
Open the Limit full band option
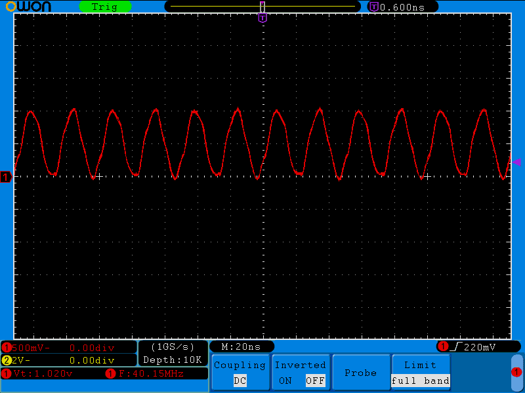tap(420, 381)
